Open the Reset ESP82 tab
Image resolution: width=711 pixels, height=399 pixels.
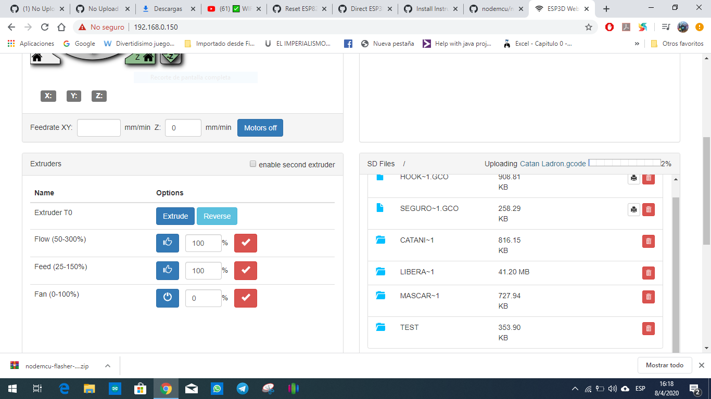click(x=302, y=8)
